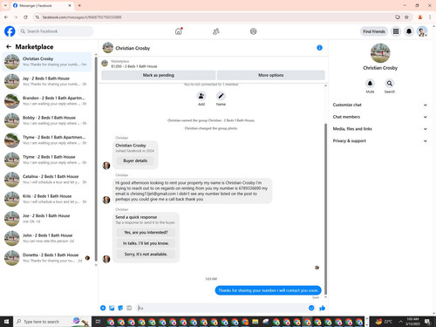436x327 pixels.
Task: Open more actions plus icon in composer
Action: tap(103, 308)
